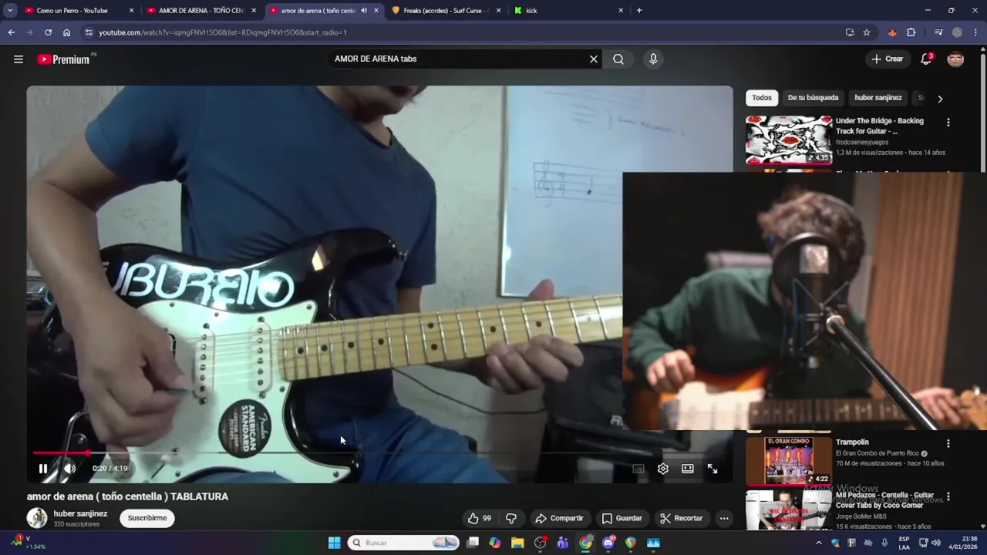Select the Todos filter chip
The width and height of the screenshot is (987, 555).
pos(762,98)
